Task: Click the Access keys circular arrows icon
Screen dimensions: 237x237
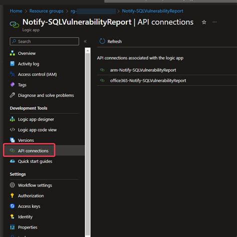Action: [x=12, y=206]
